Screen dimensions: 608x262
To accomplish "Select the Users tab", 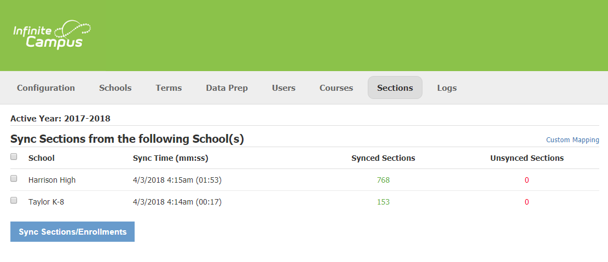I will [x=283, y=88].
